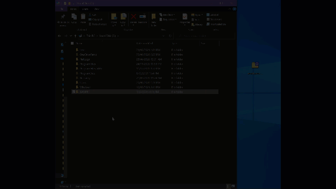Screen dimensions: 336x189
Task: Select the PerfLogs folder row
Action: click(x=145, y=59)
